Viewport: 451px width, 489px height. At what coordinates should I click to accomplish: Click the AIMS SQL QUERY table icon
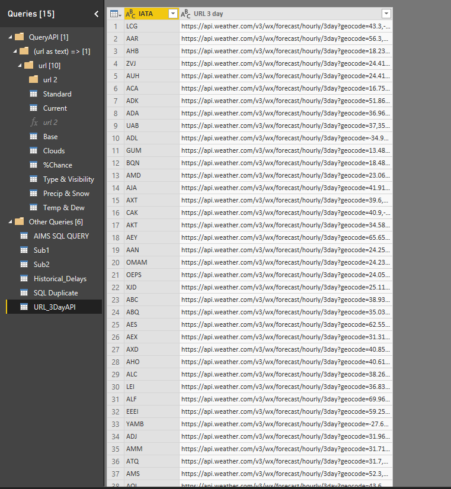[x=24, y=236]
